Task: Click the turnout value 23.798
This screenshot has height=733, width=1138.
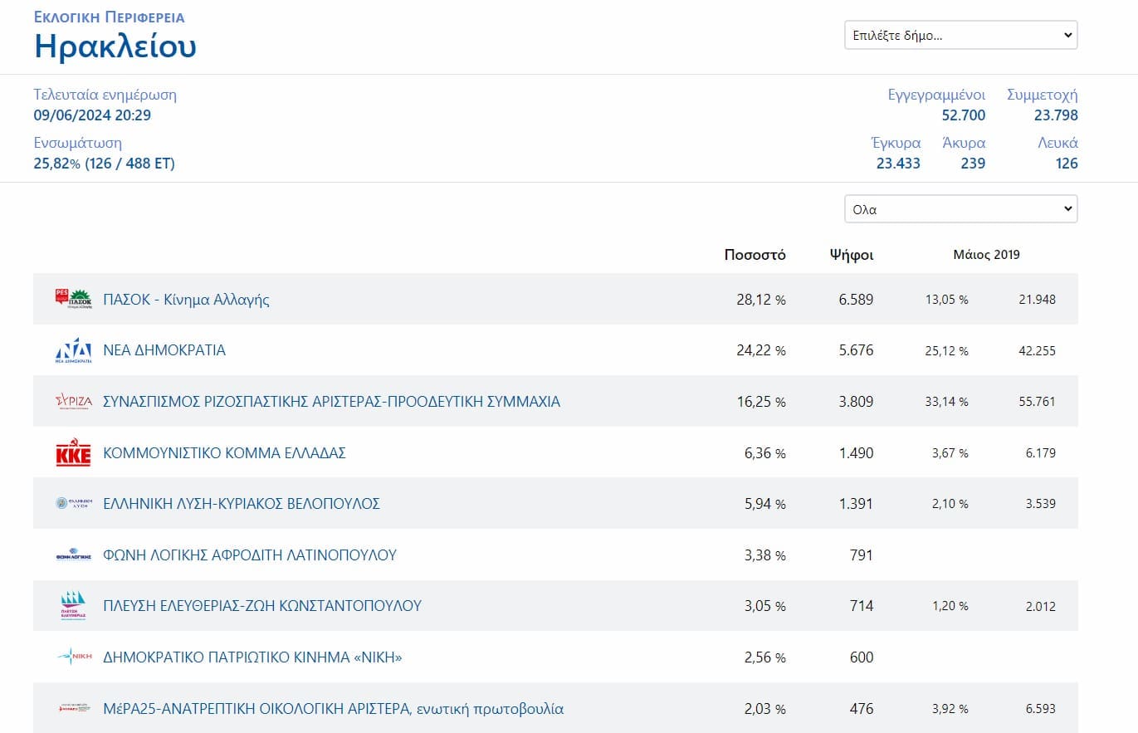Action: (x=1056, y=115)
